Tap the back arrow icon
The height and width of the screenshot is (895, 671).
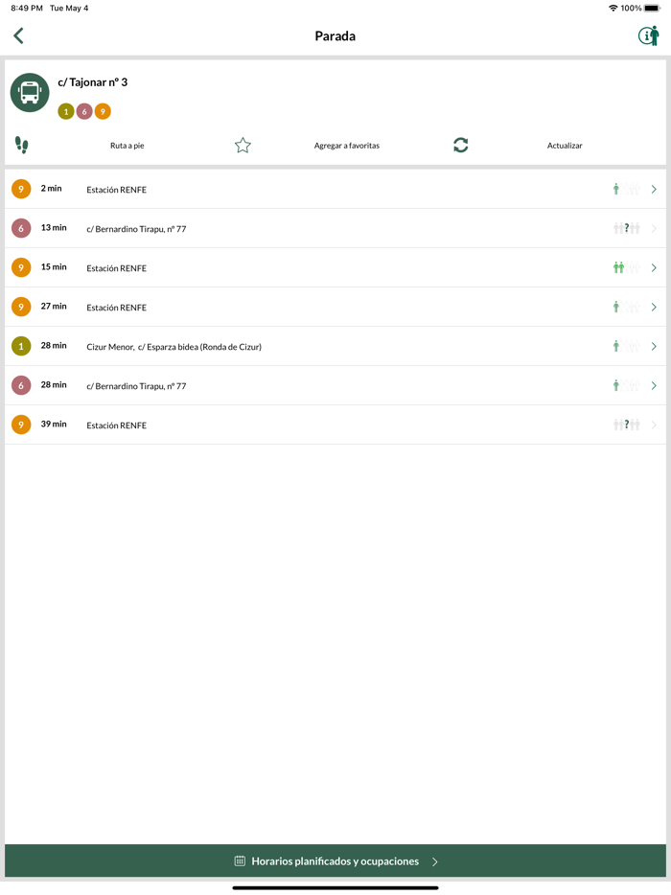tap(18, 35)
